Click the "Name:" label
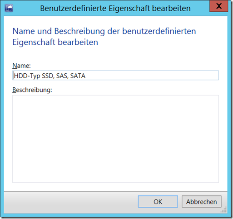 [x=21, y=66]
